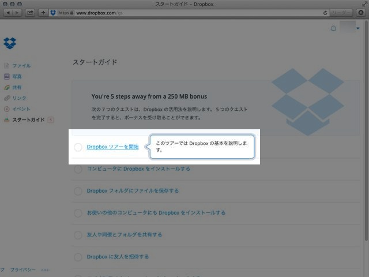This screenshot has height=277, width=369.
Task: Click the fullscreen arrows in title bar
Action: [x=364, y=4]
